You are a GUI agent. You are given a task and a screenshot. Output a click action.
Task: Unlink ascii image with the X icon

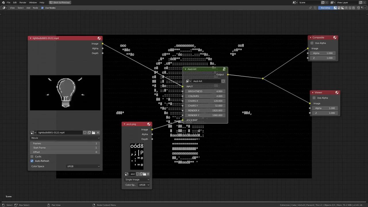click(148, 174)
